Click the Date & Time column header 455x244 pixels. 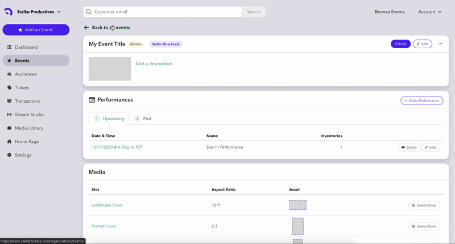click(104, 136)
